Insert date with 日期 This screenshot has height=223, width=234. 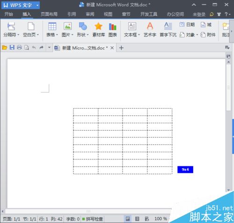[187, 24]
